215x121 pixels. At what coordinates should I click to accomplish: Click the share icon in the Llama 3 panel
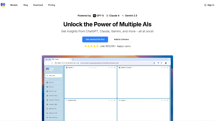[x=162, y=100]
